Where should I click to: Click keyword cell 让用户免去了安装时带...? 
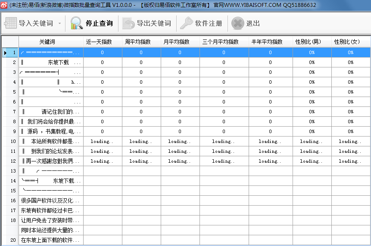(51, 220)
